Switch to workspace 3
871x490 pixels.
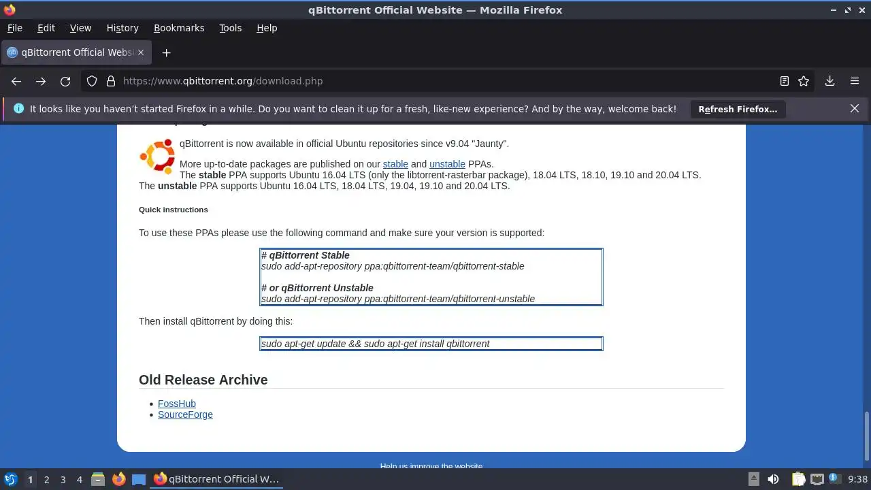[63, 480]
